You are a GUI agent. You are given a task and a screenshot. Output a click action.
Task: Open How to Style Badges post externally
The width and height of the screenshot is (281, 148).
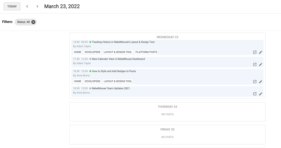(255, 82)
